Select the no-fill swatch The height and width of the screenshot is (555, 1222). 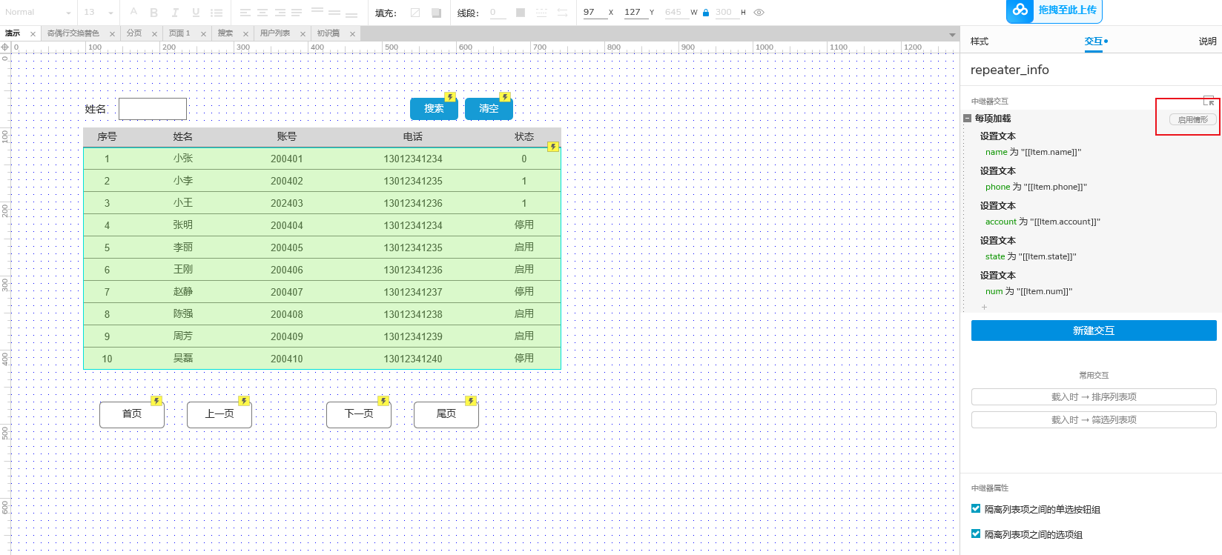[x=415, y=13]
